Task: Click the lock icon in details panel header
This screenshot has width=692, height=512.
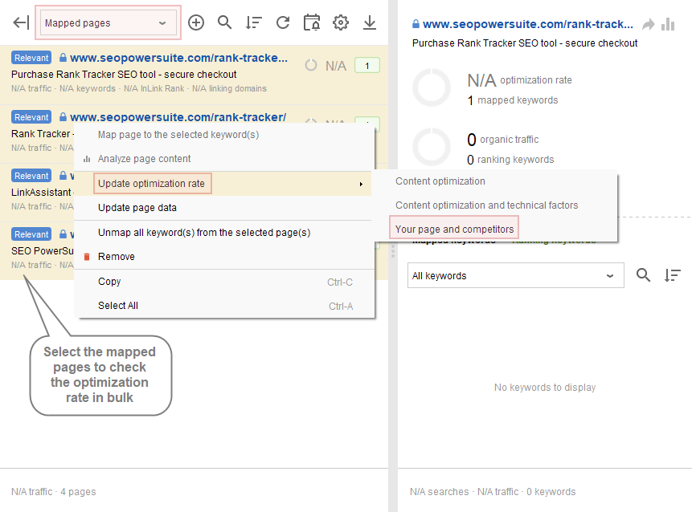Action: click(416, 24)
